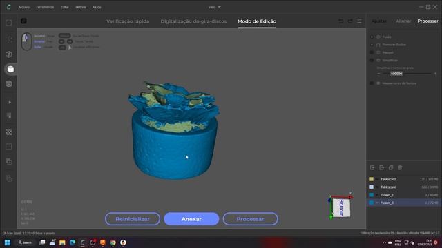
Task: Select the Processar panel tab
Action: pyautogui.click(x=428, y=21)
